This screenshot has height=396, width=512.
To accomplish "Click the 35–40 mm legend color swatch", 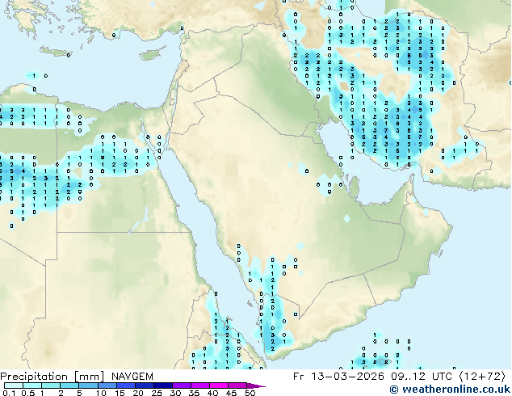I will (x=199, y=385).
